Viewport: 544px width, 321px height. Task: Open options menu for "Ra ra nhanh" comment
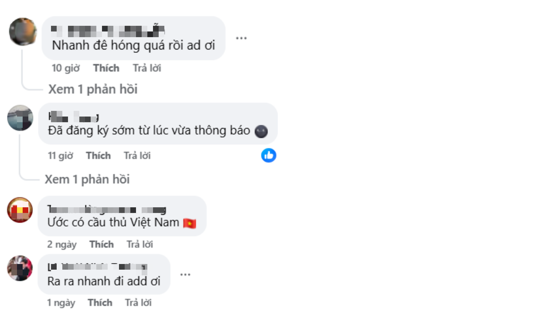click(186, 275)
